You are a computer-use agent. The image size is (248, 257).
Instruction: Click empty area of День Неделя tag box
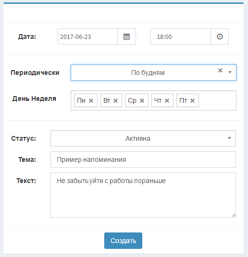point(217,100)
